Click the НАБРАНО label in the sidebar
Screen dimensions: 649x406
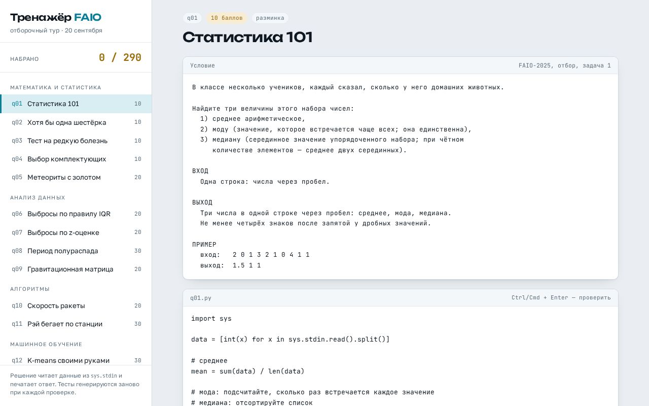point(24,59)
